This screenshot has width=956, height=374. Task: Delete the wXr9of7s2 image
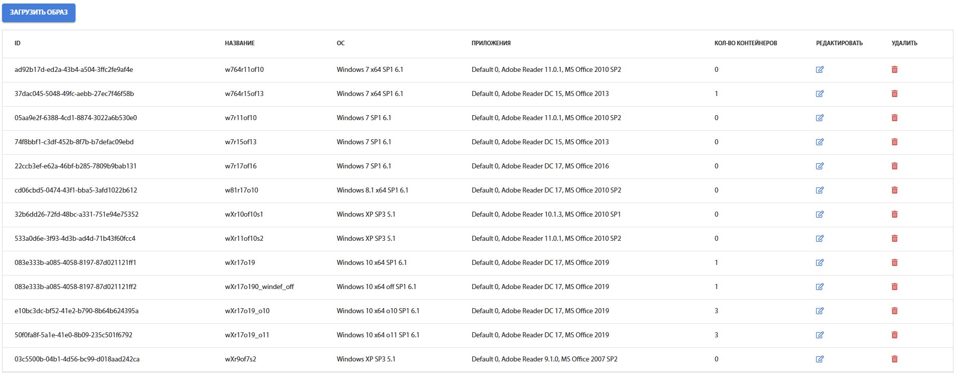tap(895, 359)
